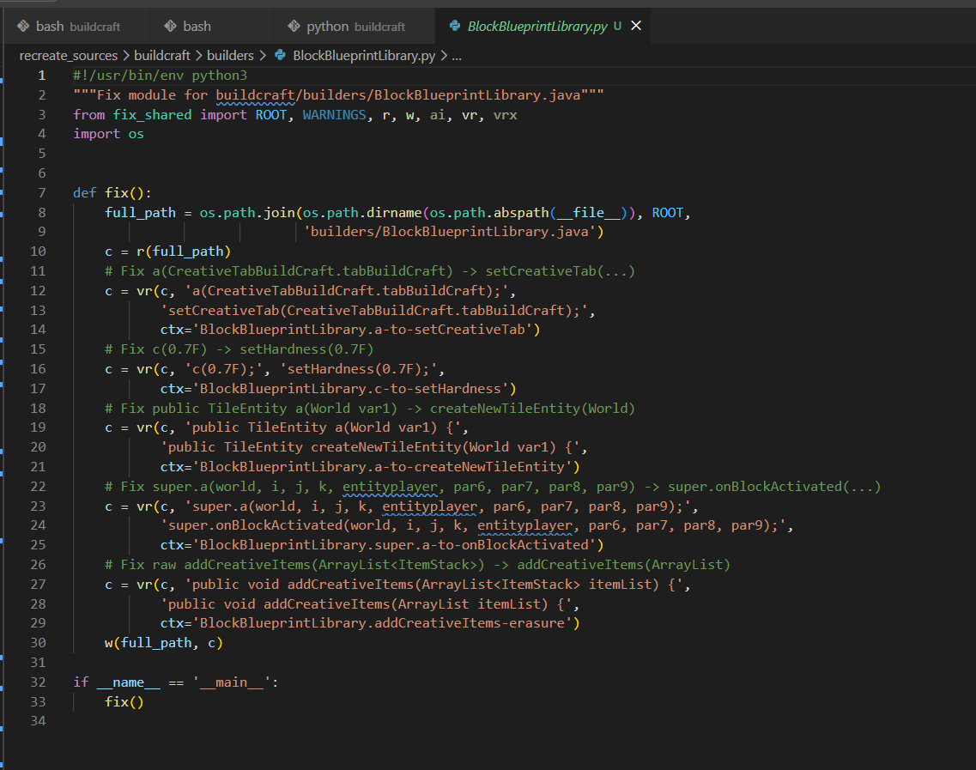Click the 'super.onBlockActivated(world, ...' string on line 24
976x770 pixels.
(473, 525)
